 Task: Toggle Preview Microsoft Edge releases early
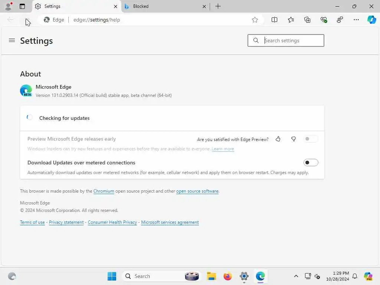point(311,139)
